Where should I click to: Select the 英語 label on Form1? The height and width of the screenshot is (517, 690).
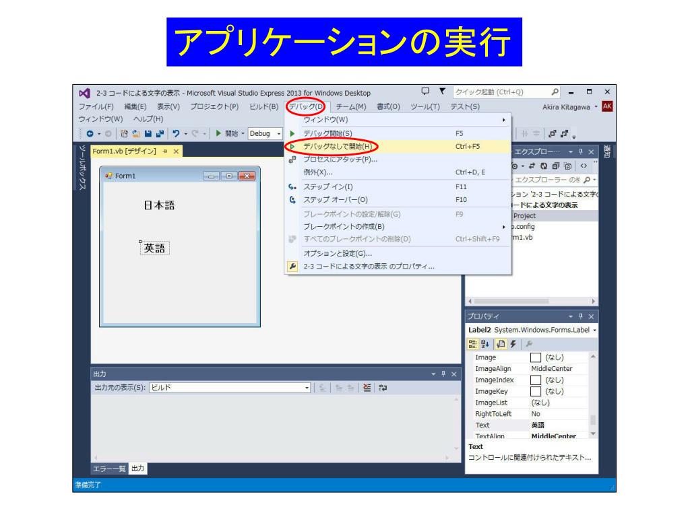coord(154,248)
